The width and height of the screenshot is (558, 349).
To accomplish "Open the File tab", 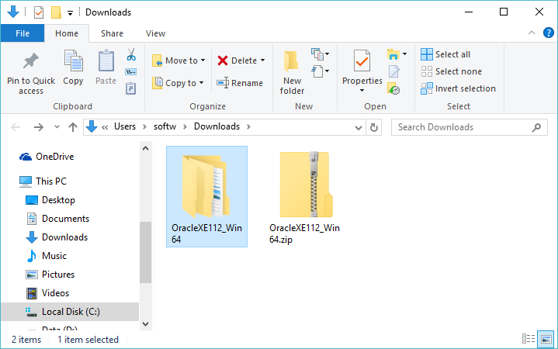I will [23, 33].
